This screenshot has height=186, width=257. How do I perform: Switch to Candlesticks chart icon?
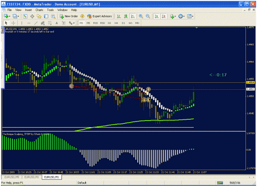126,16
